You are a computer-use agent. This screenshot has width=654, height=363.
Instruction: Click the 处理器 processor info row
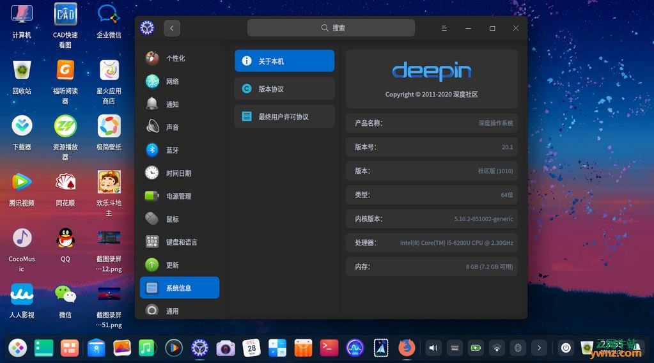432,243
